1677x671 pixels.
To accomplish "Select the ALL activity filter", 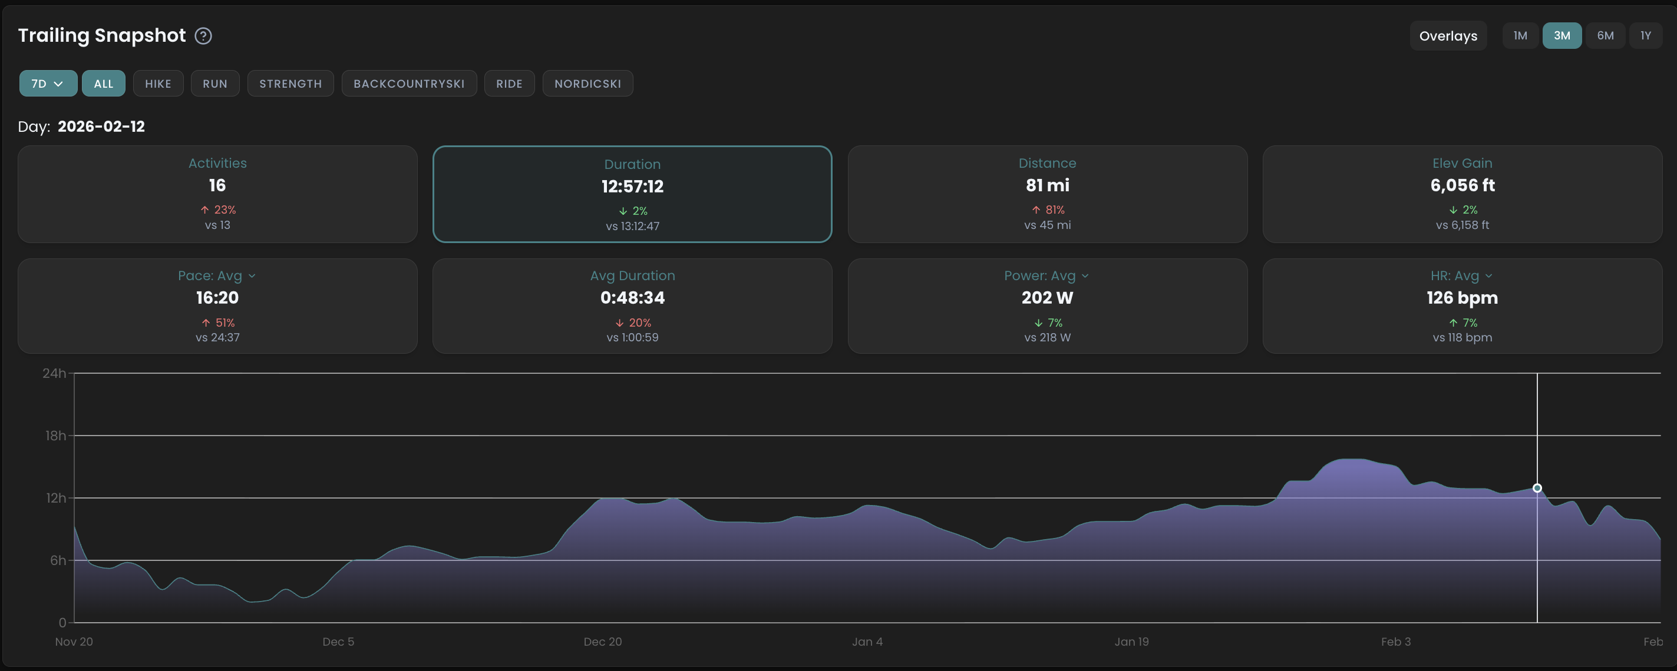I will coord(103,83).
